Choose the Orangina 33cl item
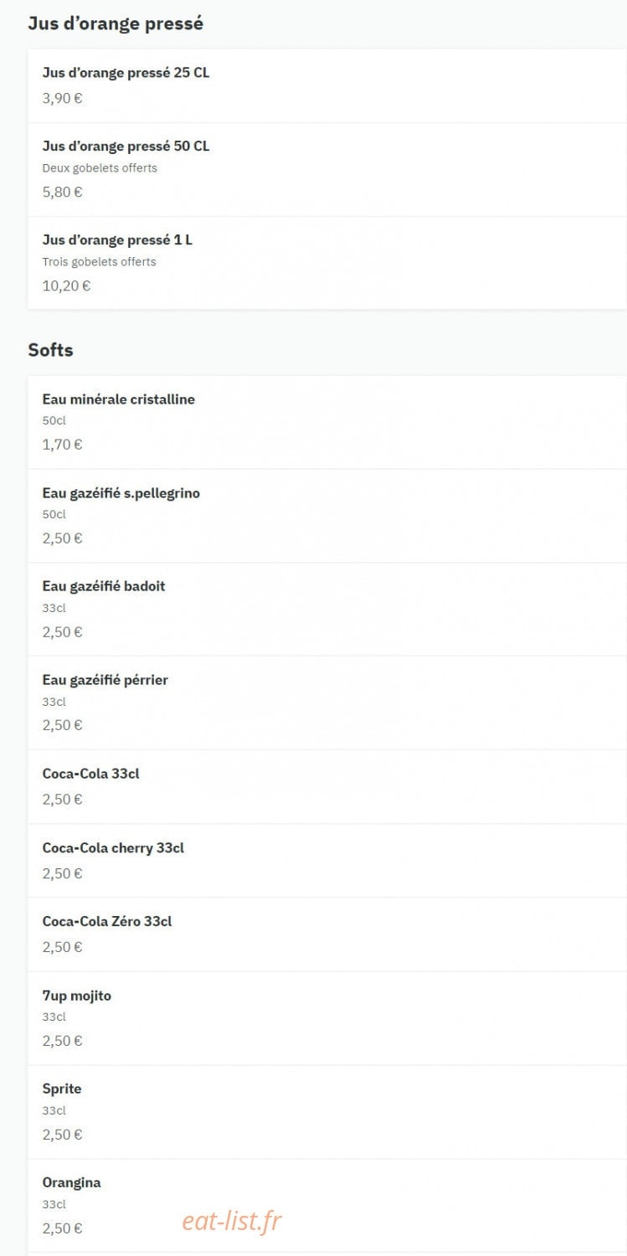The image size is (627, 1256). 327,1206
